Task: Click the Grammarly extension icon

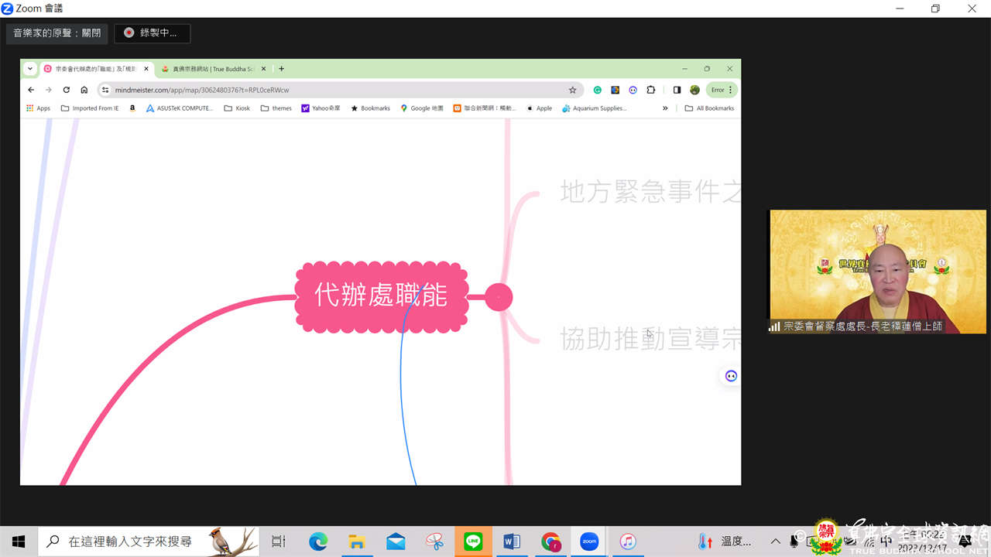Action: (598, 90)
